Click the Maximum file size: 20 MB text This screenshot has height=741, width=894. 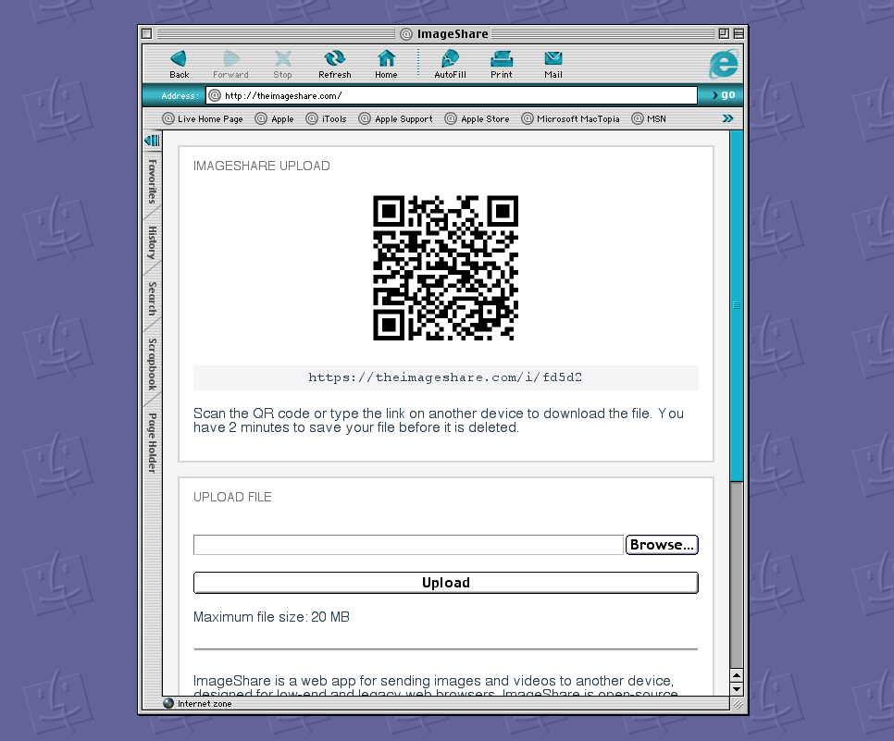click(271, 617)
